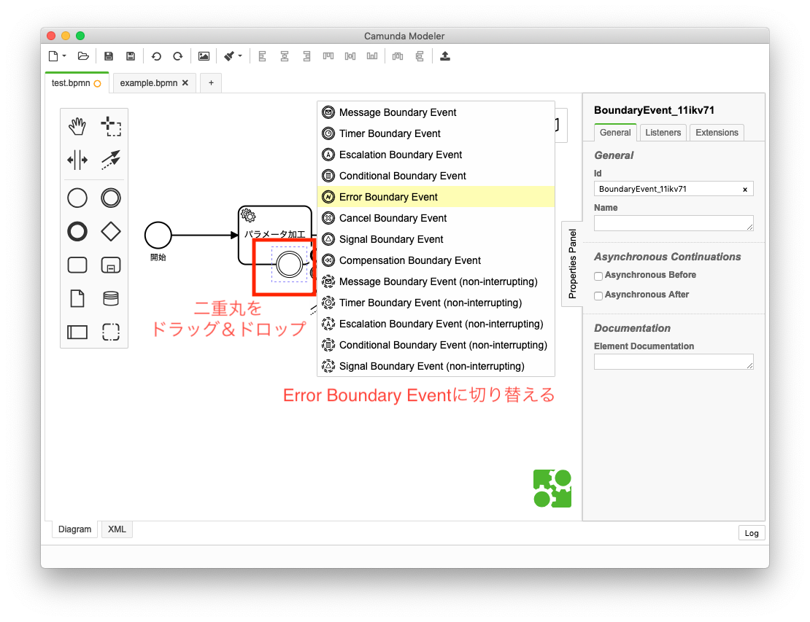This screenshot has width=810, height=622.
Task: Choose Timer Boundary Event (non-interrupting)
Action: point(436,303)
